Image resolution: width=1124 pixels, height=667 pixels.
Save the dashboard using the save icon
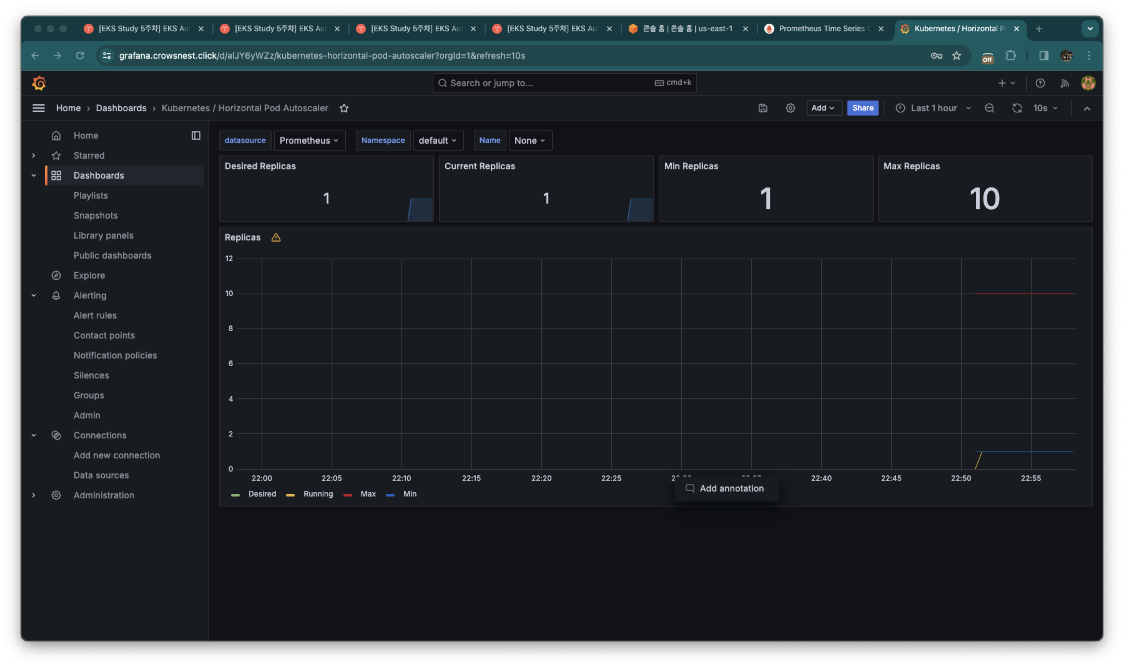(x=763, y=108)
